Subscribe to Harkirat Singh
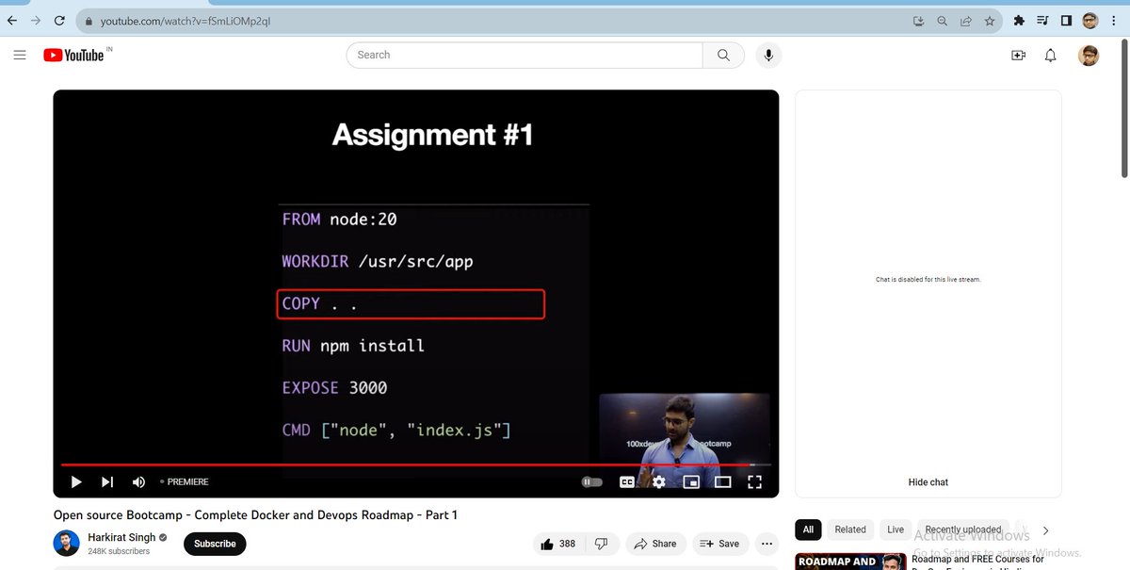Image resolution: width=1130 pixels, height=570 pixels. pyautogui.click(x=215, y=544)
